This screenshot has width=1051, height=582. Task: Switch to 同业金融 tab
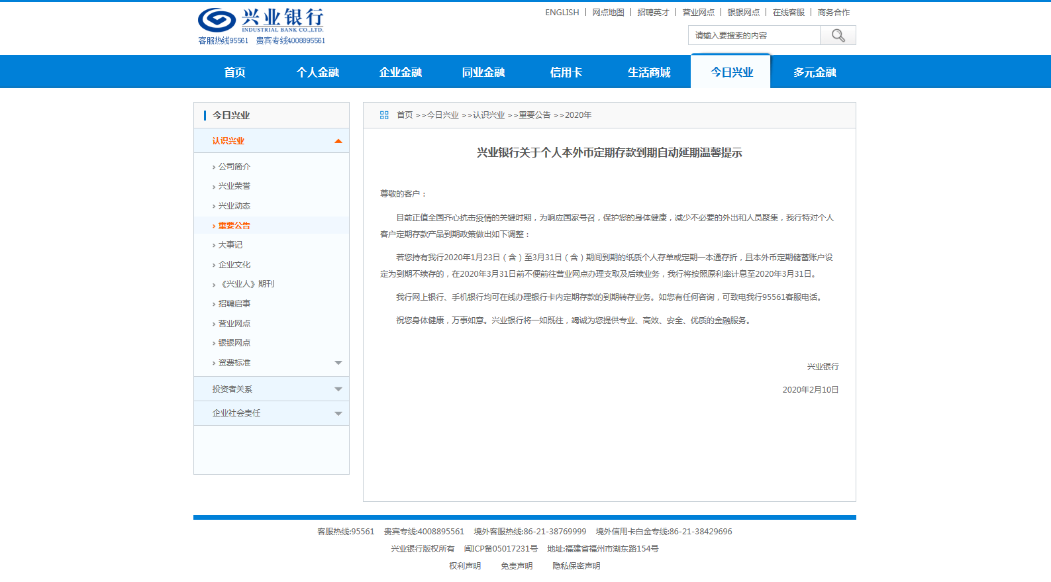(x=483, y=72)
